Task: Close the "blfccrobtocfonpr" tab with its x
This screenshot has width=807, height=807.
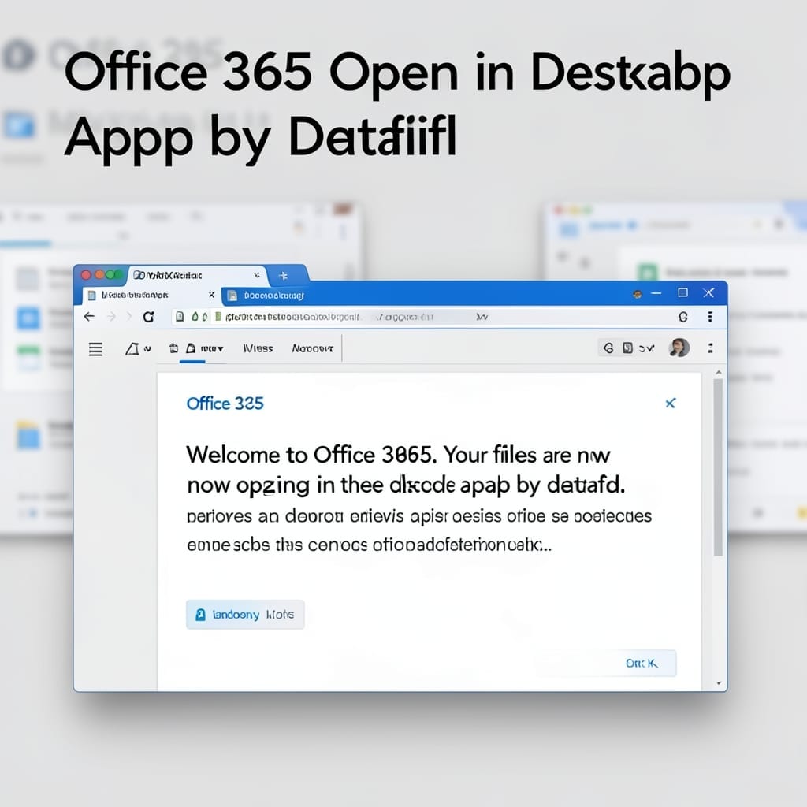Action: [211, 295]
